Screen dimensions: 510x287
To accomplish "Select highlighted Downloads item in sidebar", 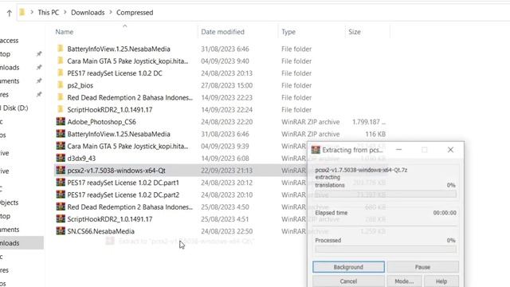I will tap(22, 242).
